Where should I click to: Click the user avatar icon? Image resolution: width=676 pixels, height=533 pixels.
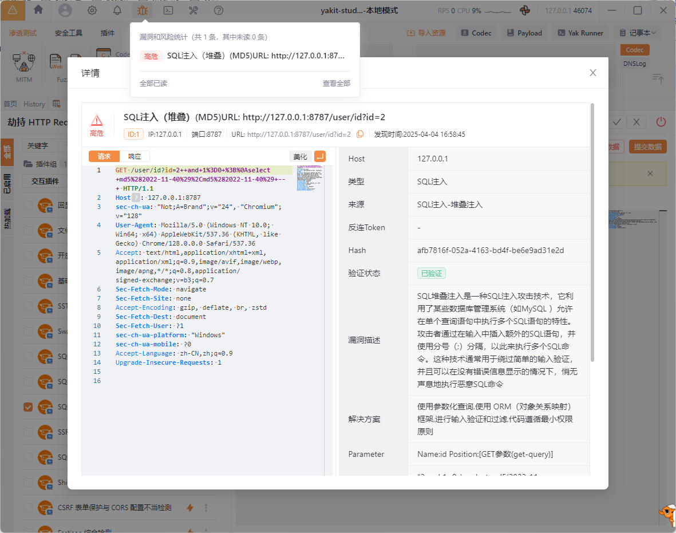(x=65, y=10)
